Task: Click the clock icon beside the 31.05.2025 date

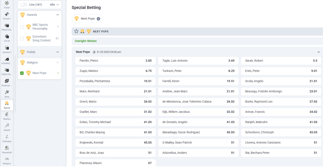Action: point(94,52)
